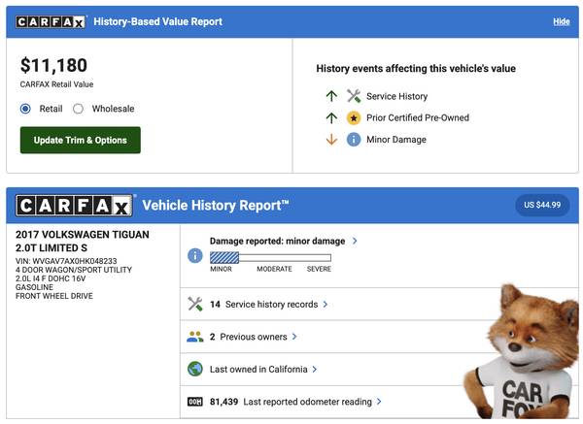Click the odometer icon beside 81,439 reading
583x424 pixels.
point(194,401)
